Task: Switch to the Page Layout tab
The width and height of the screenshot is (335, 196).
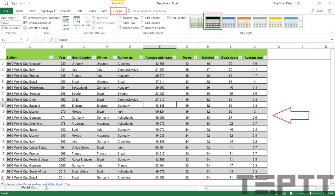Action: pos(48,11)
